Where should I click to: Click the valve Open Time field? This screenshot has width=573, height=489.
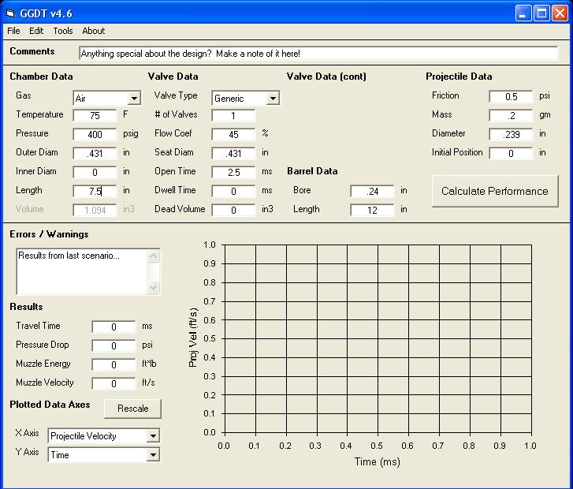233,172
